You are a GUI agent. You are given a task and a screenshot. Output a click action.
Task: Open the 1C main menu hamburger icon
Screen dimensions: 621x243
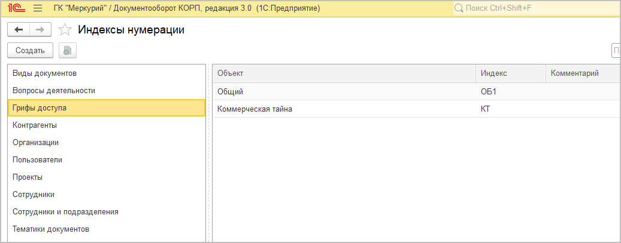[37, 8]
